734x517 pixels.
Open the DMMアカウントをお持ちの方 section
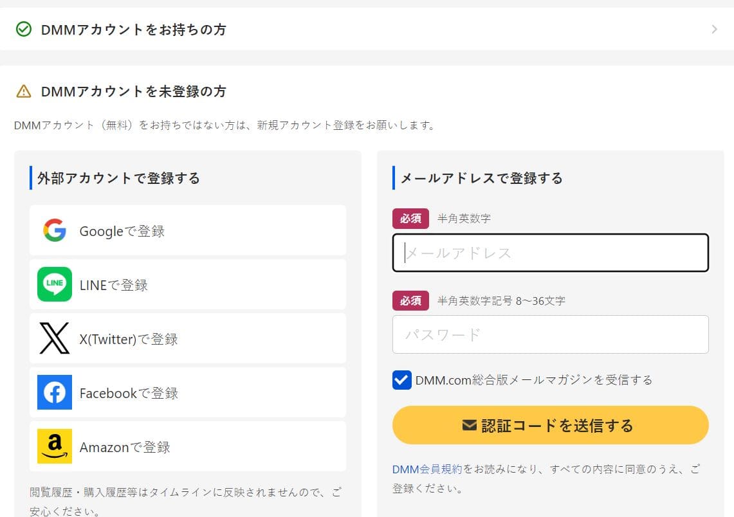tap(367, 29)
